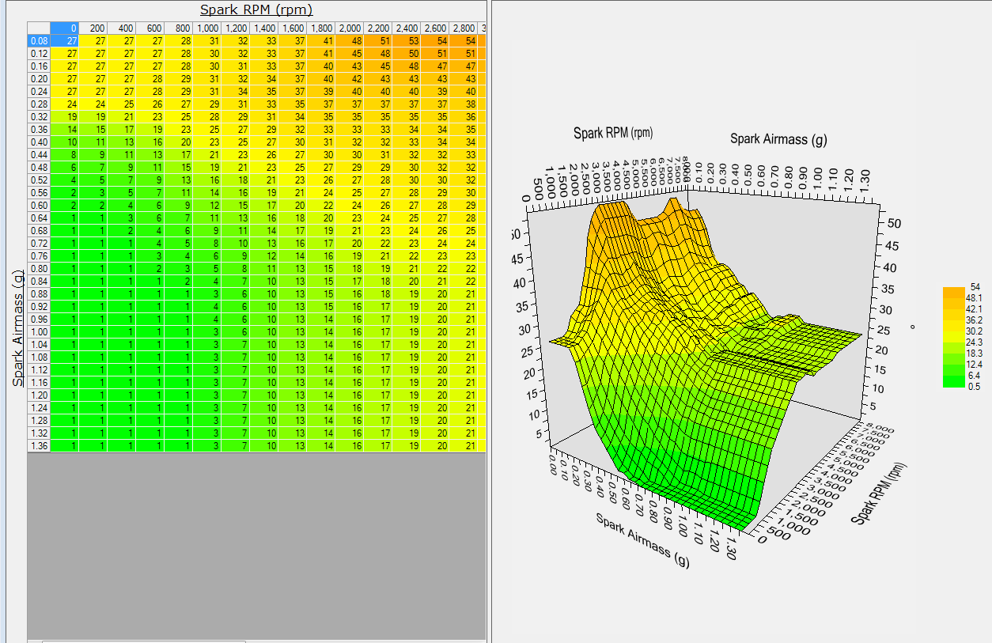Click the table's top-left select-all corner cell
The height and width of the screenshot is (643, 992).
click(x=39, y=28)
